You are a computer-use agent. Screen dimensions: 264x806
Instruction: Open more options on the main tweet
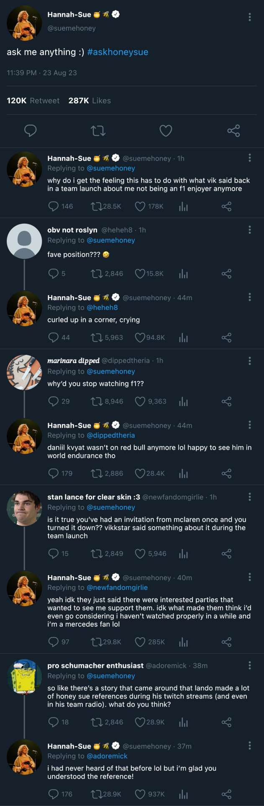point(250,17)
